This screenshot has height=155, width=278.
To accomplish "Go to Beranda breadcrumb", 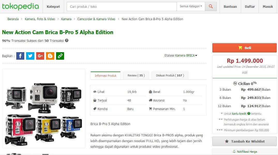I will pyautogui.click(x=13, y=19).
